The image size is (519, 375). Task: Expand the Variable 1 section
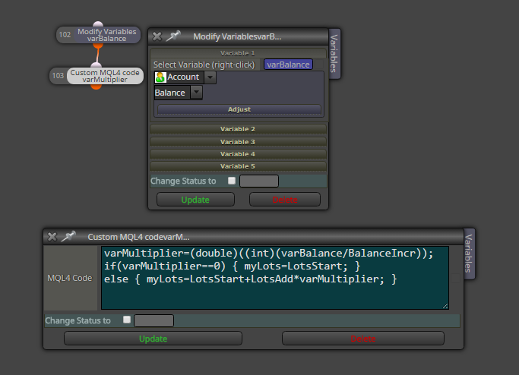coord(238,53)
